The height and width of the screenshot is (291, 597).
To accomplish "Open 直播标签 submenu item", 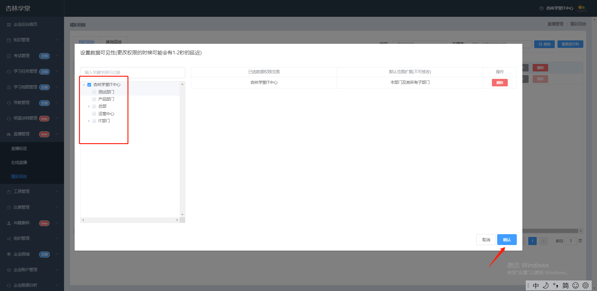I will pyautogui.click(x=19, y=148).
